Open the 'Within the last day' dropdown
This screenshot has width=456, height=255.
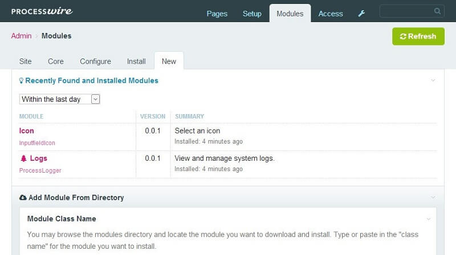click(x=60, y=99)
